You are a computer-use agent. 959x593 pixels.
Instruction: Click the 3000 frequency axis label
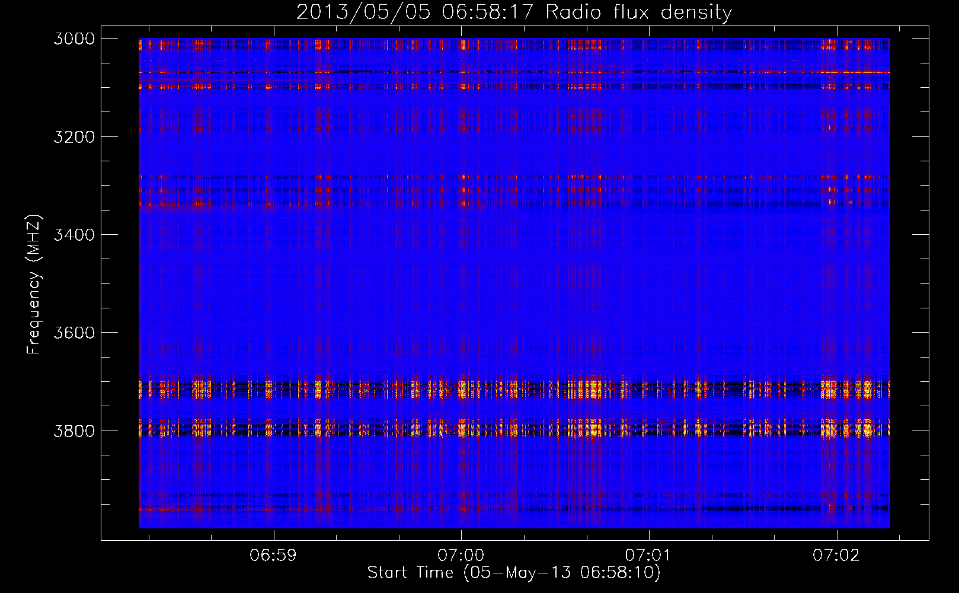click(x=74, y=39)
